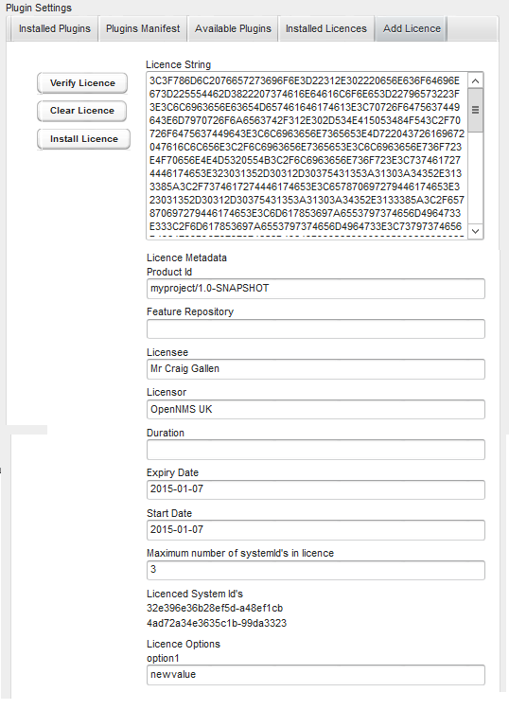This screenshot has height=710, width=509.
Task: Click the option1 field containing newvalue
Action: pyautogui.click(x=315, y=675)
